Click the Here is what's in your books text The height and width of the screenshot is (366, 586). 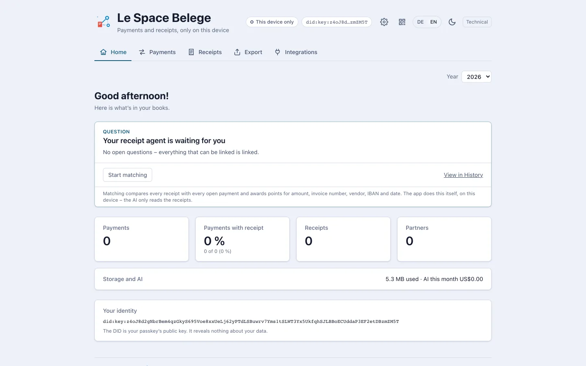click(x=132, y=108)
